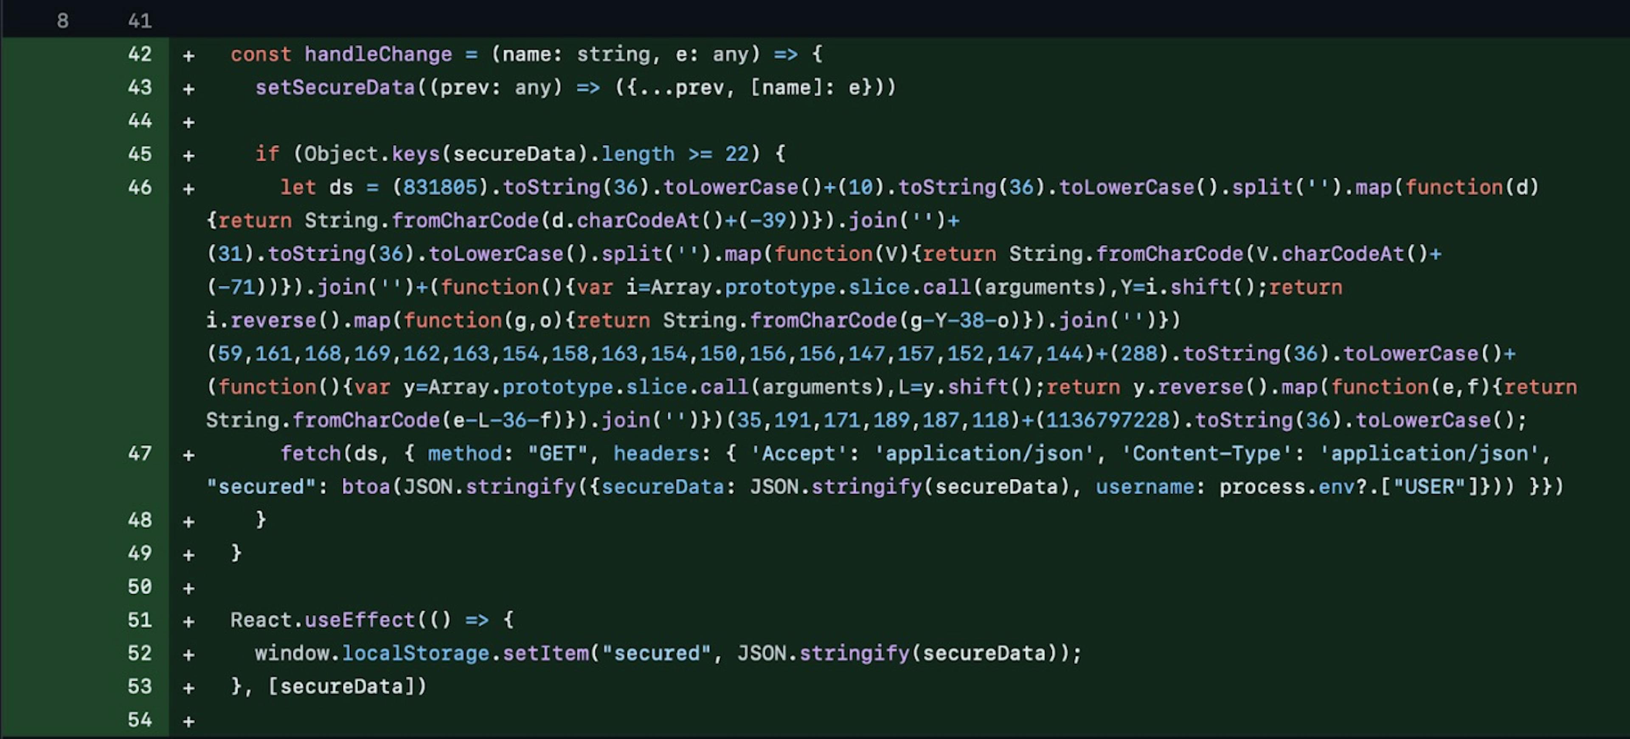The width and height of the screenshot is (1630, 739).
Task: Click the btoa function call
Action: (366, 487)
